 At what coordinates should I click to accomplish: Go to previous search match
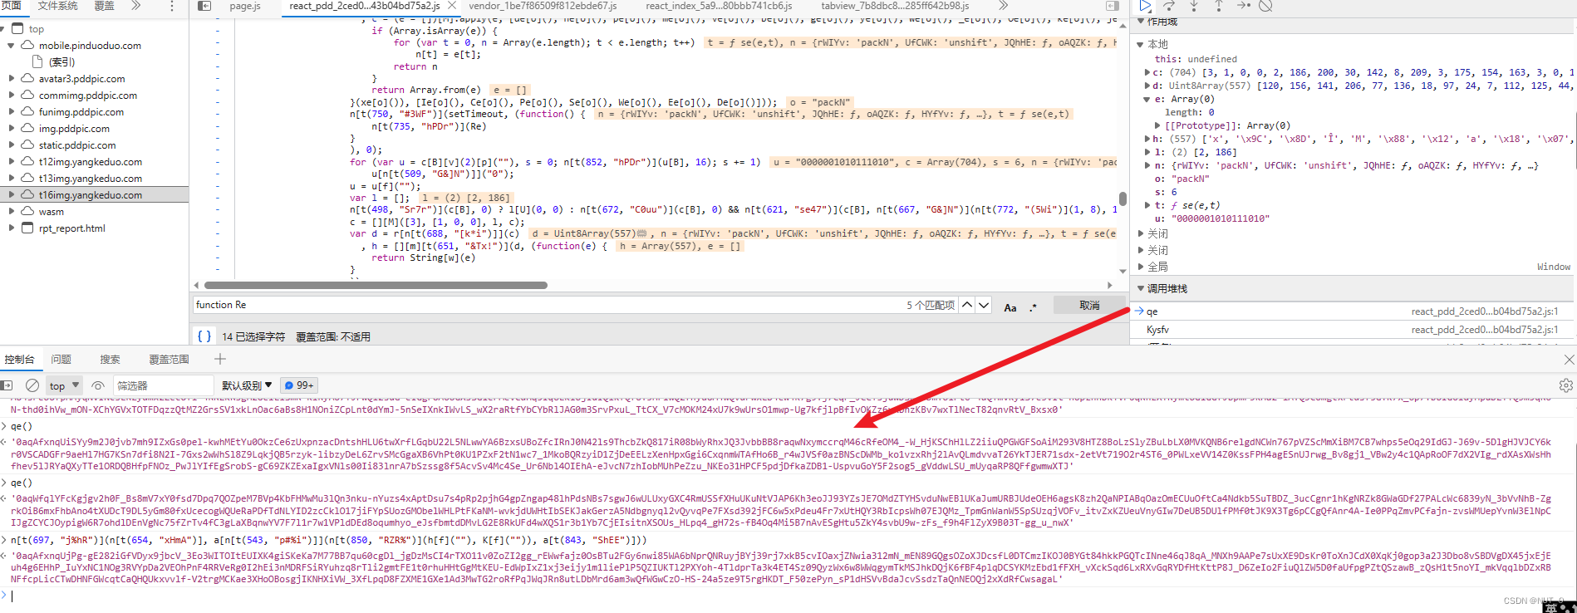[967, 305]
